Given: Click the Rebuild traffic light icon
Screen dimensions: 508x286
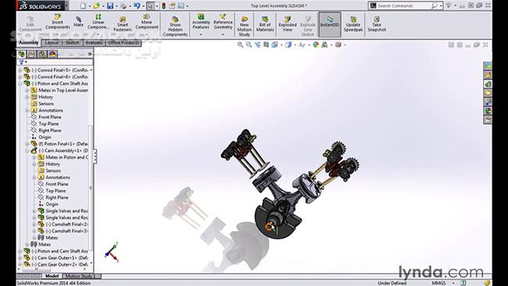Looking at the screenshot, I should pyautogui.click(x=164, y=5).
